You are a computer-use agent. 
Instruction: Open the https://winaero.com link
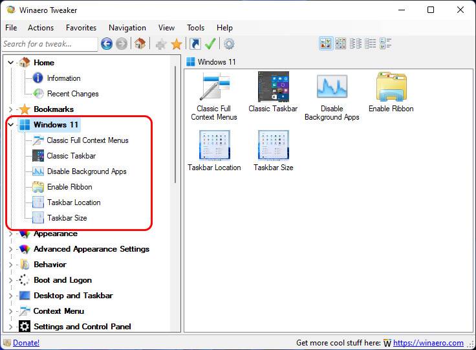click(428, 343)
